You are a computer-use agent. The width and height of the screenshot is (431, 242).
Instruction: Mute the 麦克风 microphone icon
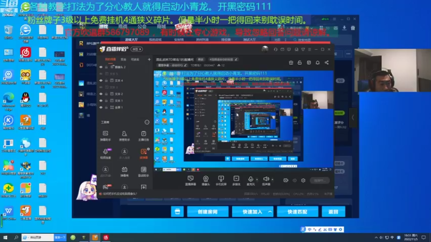click(251, 179)
